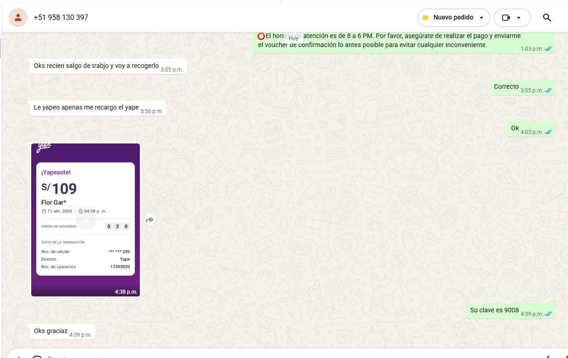Viewport: 568px width, 358px height.
Task: Select the horario de atención message bubble
Action: tap(389, 41)
